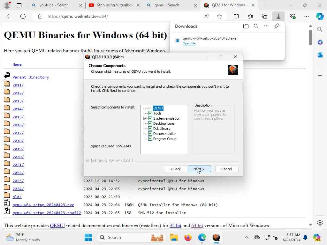The image size is (327, 245).
Task: Click the 2011/ folder icon
Action: pos(7,84)
